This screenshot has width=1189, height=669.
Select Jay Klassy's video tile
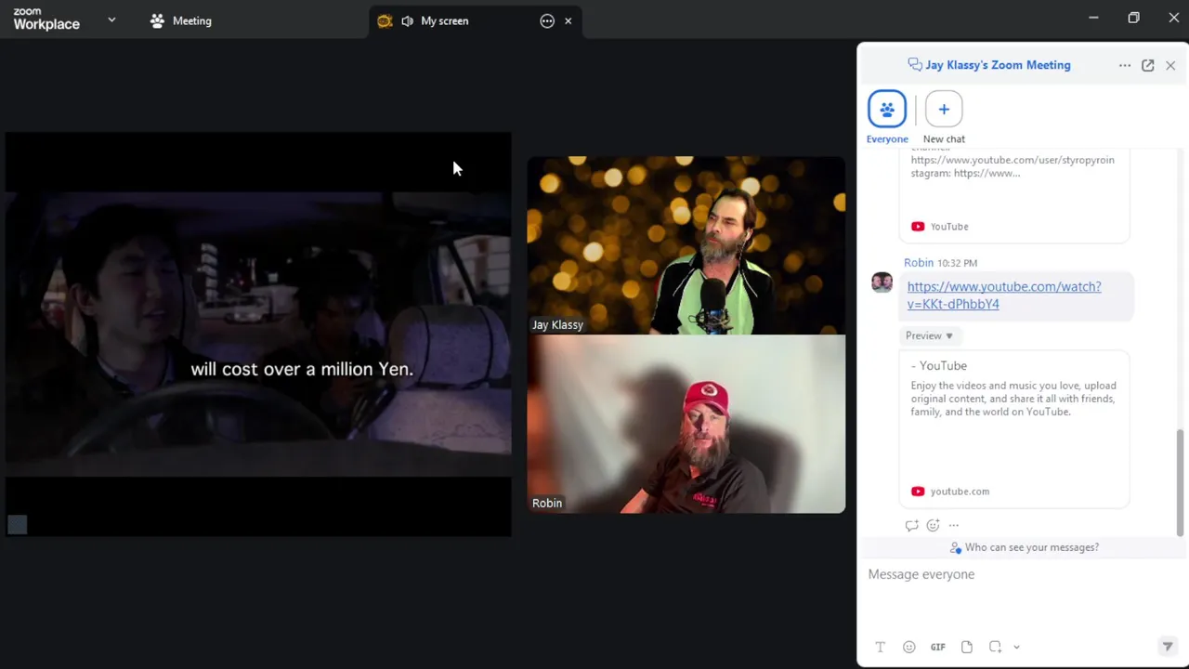686,245
